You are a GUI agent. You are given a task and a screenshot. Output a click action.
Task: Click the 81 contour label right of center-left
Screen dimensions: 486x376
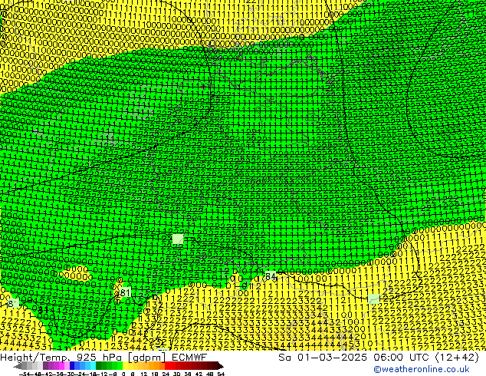pyautogui.click(x=124, y=292)
